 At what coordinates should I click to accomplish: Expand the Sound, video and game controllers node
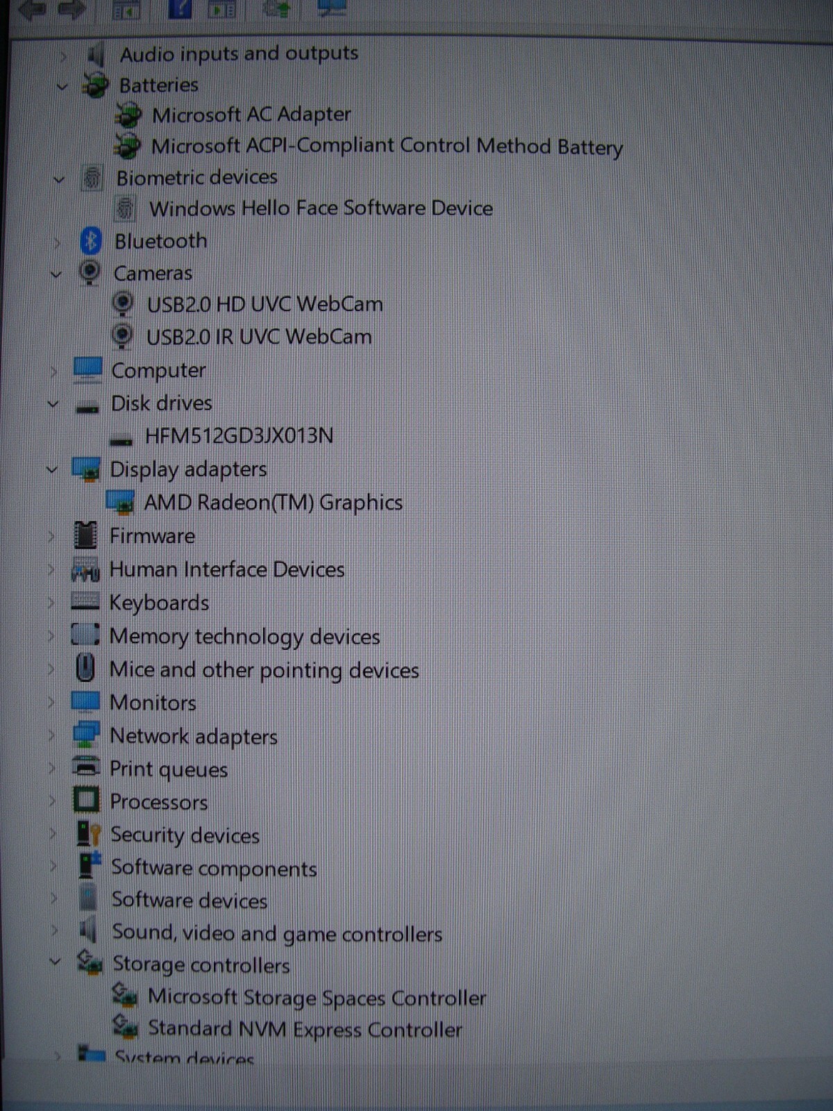pos(56,930)
